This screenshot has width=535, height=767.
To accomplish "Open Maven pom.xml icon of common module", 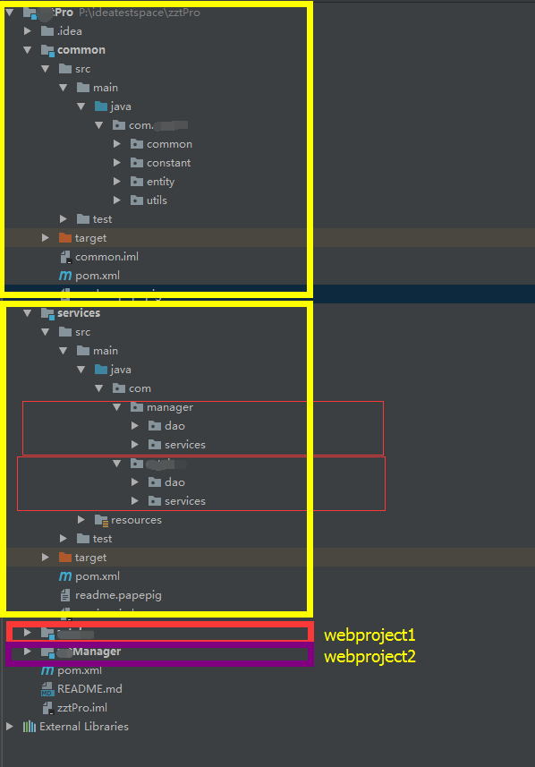I will (x=65, y=276).
